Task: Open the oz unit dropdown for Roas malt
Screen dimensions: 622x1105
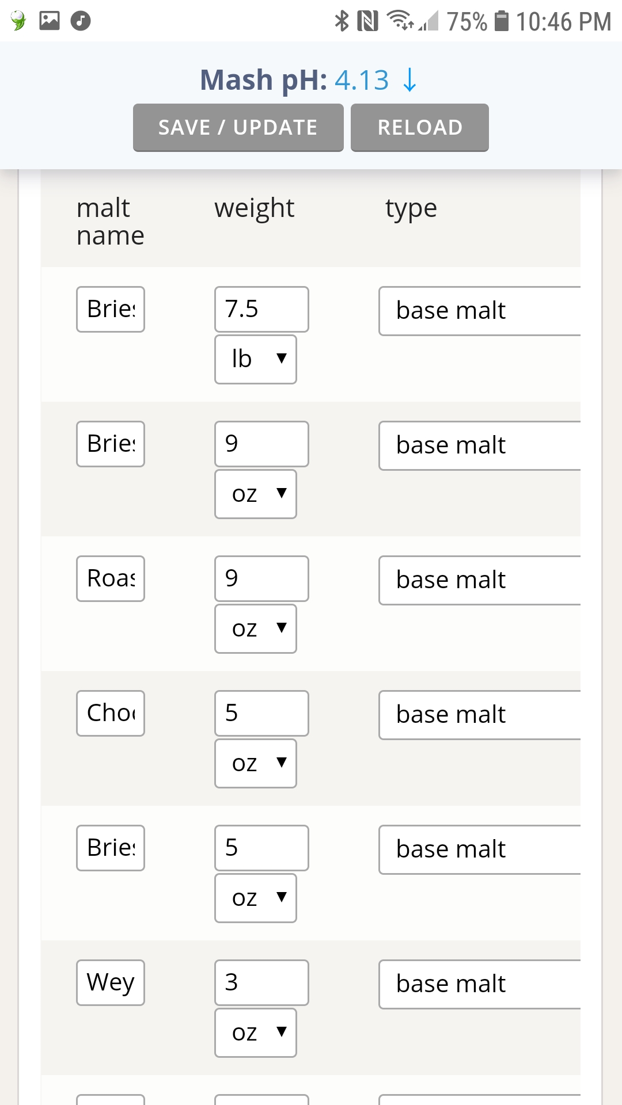Action: coord(256,629)
